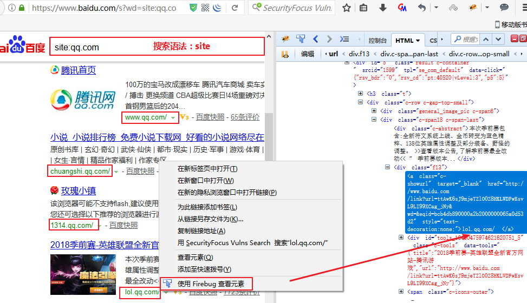Click the 腾讯网 QQ.com logo thumbnail
Viewport: 527px width, 303px height.
pos(83,100)
